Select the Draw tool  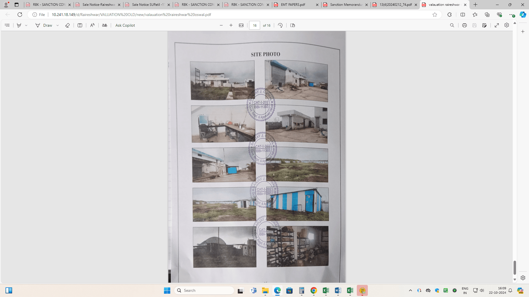[44, 25]
